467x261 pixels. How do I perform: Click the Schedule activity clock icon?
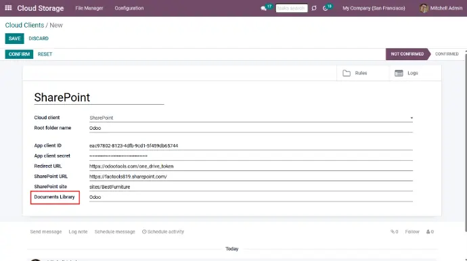(144, 231)
